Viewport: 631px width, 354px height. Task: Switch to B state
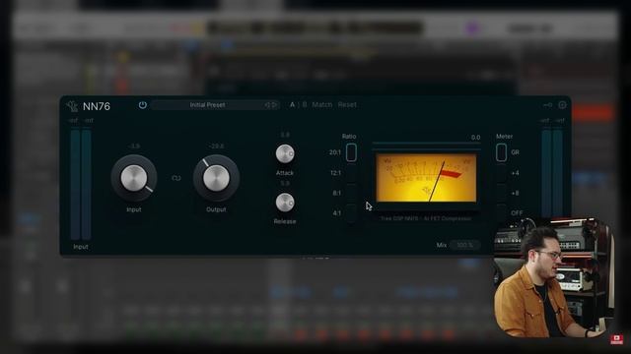pos(305,105)
